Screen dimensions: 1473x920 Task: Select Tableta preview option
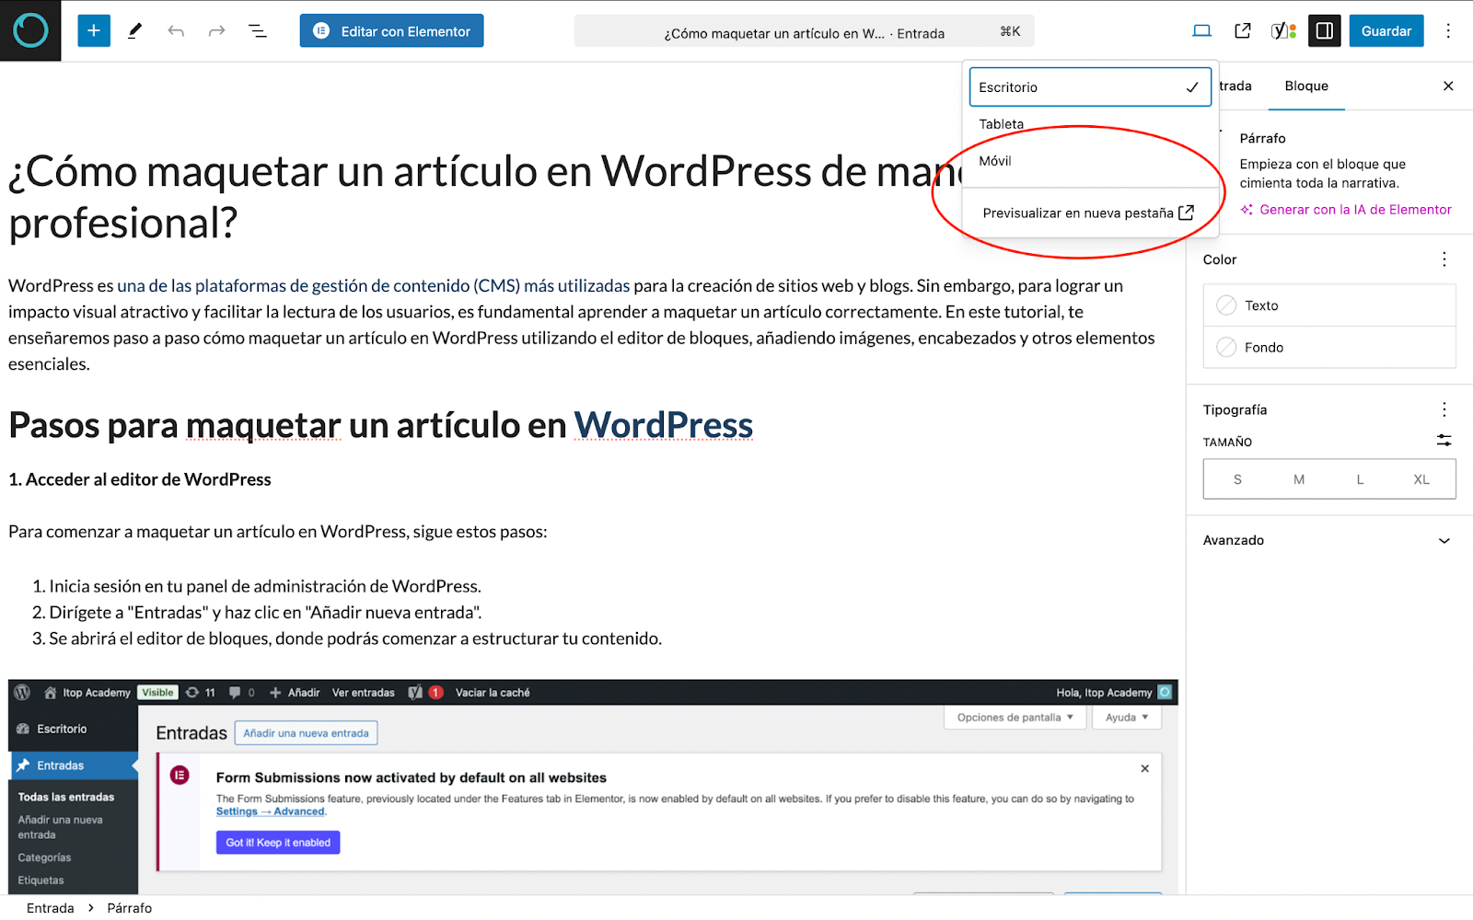click(x=1090, y=124)
